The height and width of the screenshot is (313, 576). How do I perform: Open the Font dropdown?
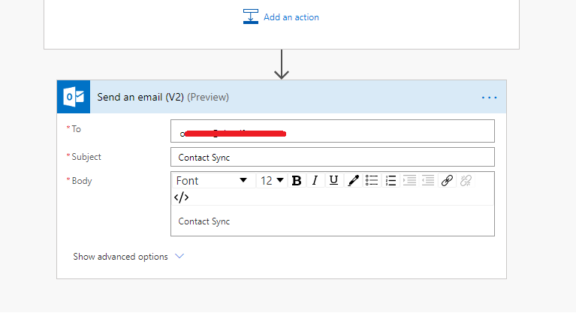[x=211, y=180]
